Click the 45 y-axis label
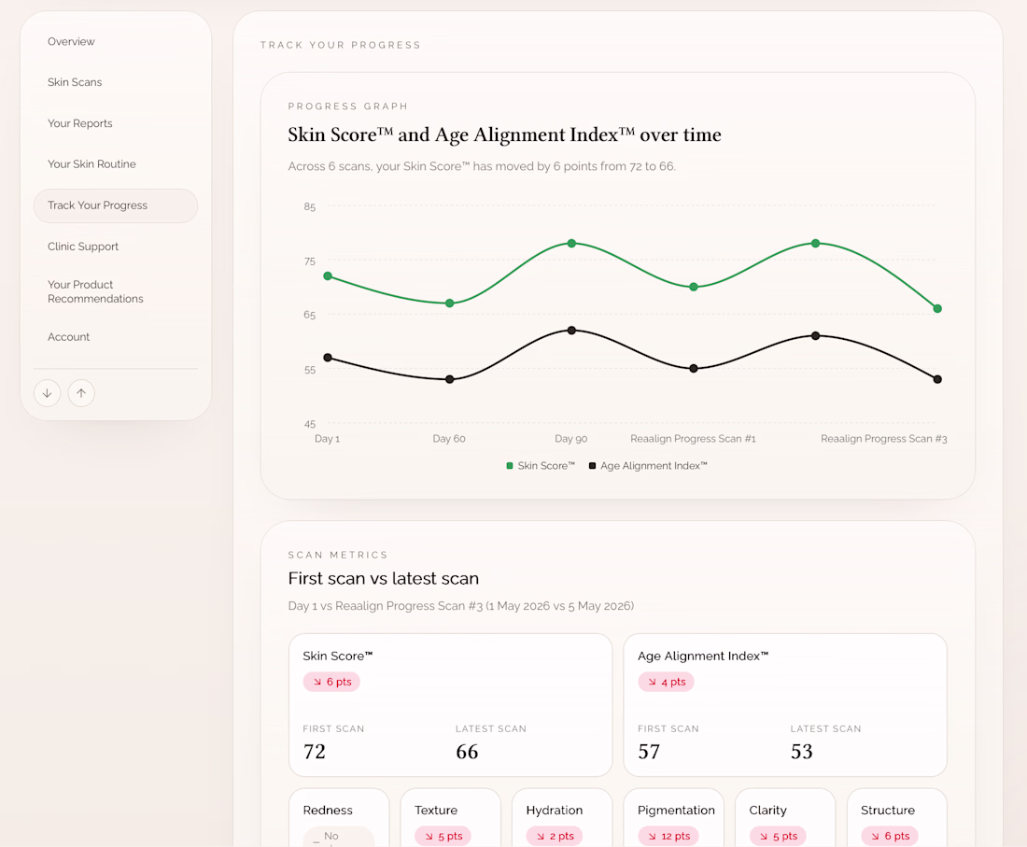1027x847 pixels. (310, 424)
